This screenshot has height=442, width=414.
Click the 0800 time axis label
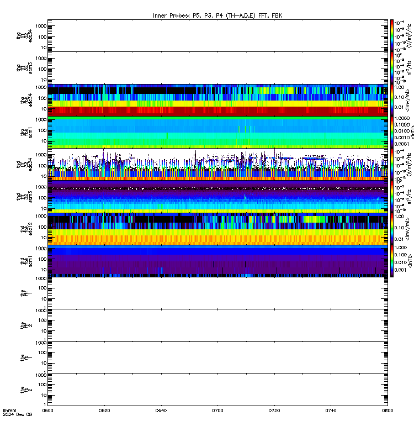pyautogui.click(x=388, y=411)
